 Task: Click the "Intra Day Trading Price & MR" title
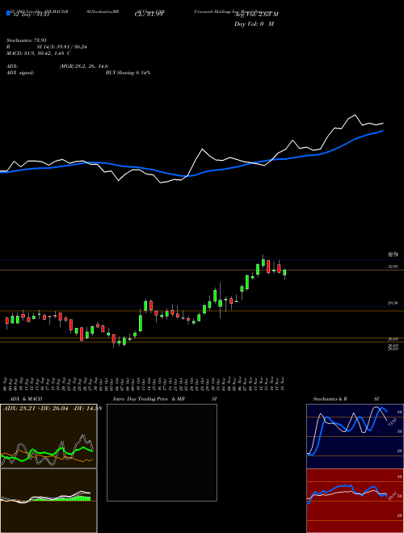pyautogui.click(x=149, y=399)
